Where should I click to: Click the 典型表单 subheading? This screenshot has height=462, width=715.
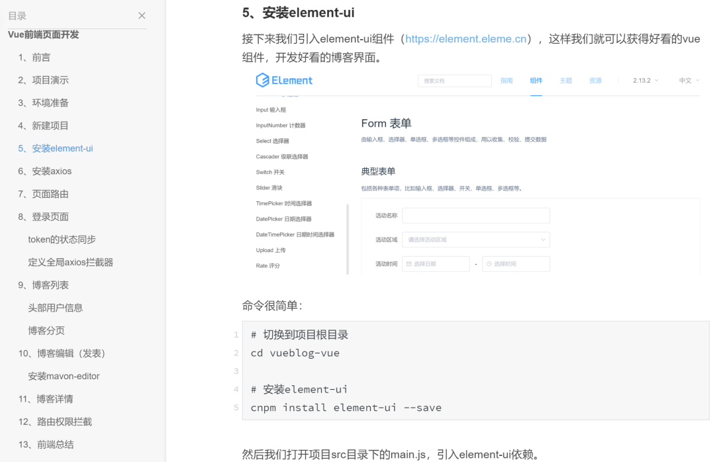tap(378, 171)
